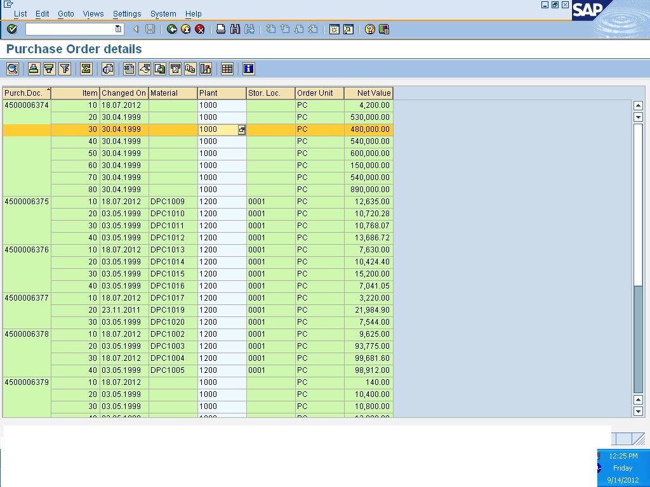Click the Graphic bar chart icon

[x=206, y=68]
